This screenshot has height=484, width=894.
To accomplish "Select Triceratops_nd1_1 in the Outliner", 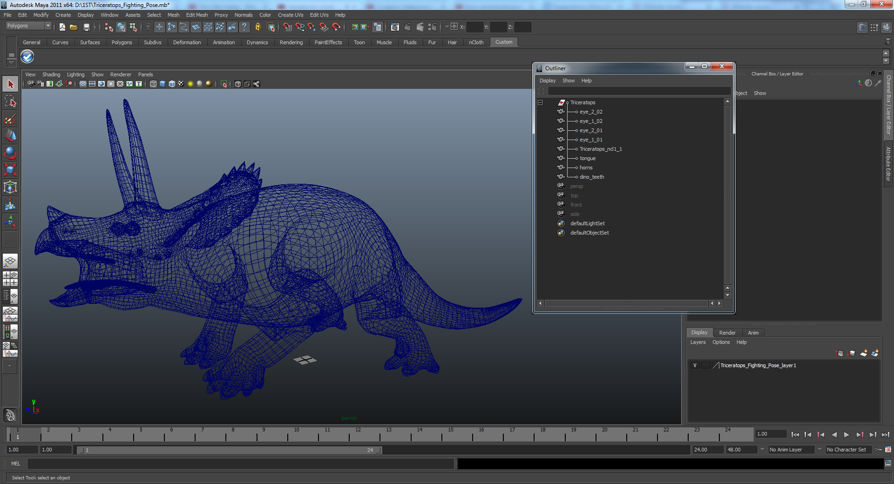I will pos(601,149).
